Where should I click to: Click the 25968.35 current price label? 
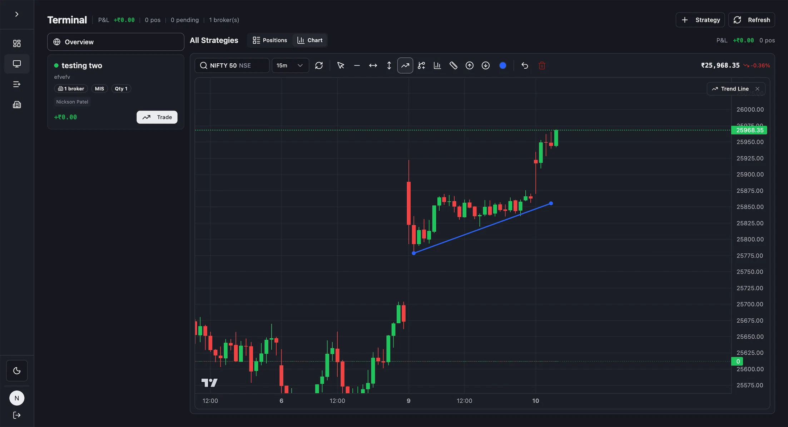pos(749,130)
